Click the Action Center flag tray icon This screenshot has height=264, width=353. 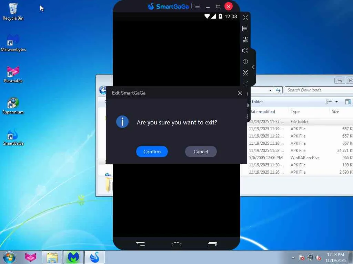[302, 257]
